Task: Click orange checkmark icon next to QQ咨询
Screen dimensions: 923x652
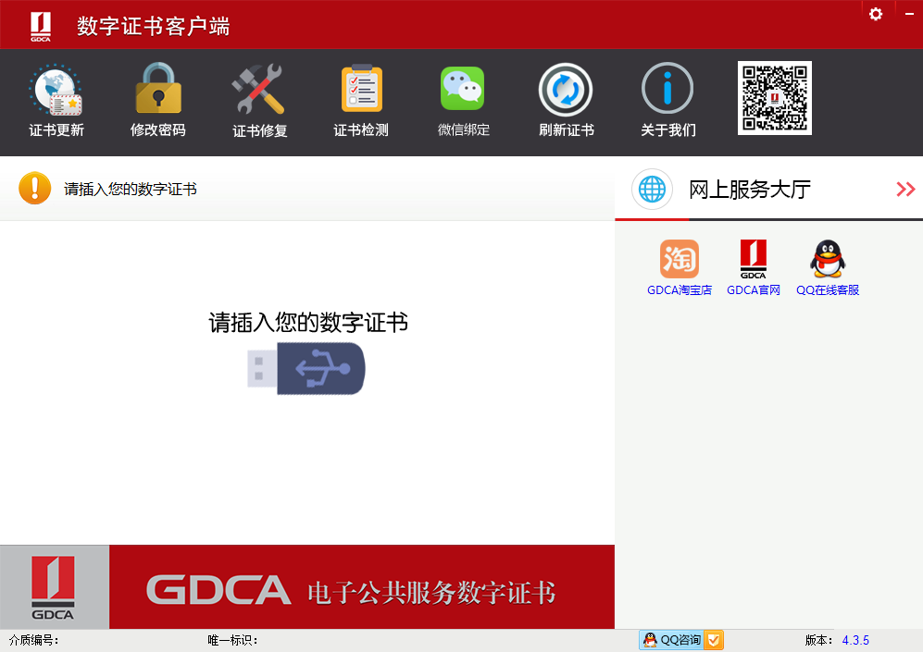Action: 714,640
